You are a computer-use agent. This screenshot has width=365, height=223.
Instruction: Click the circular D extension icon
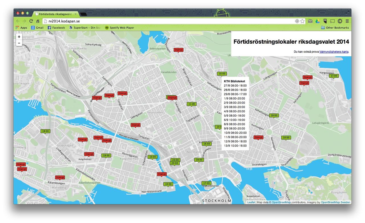coord(340,21)
